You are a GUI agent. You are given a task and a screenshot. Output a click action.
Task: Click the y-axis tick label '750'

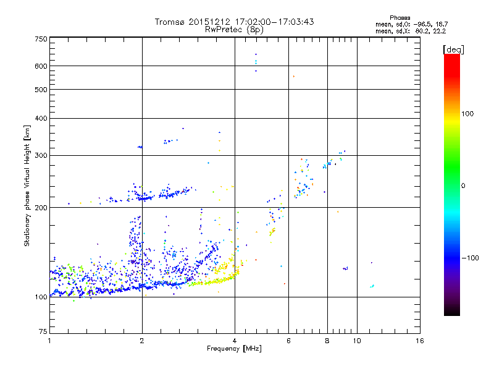pos(41,39)
